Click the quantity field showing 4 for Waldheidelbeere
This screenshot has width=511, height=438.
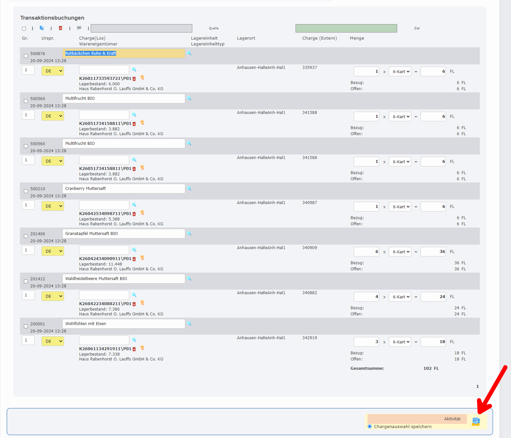[367, 297]
